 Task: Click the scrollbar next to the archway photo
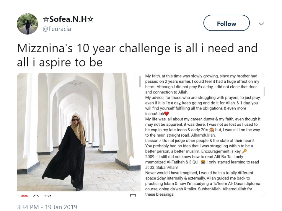point(140,82)
